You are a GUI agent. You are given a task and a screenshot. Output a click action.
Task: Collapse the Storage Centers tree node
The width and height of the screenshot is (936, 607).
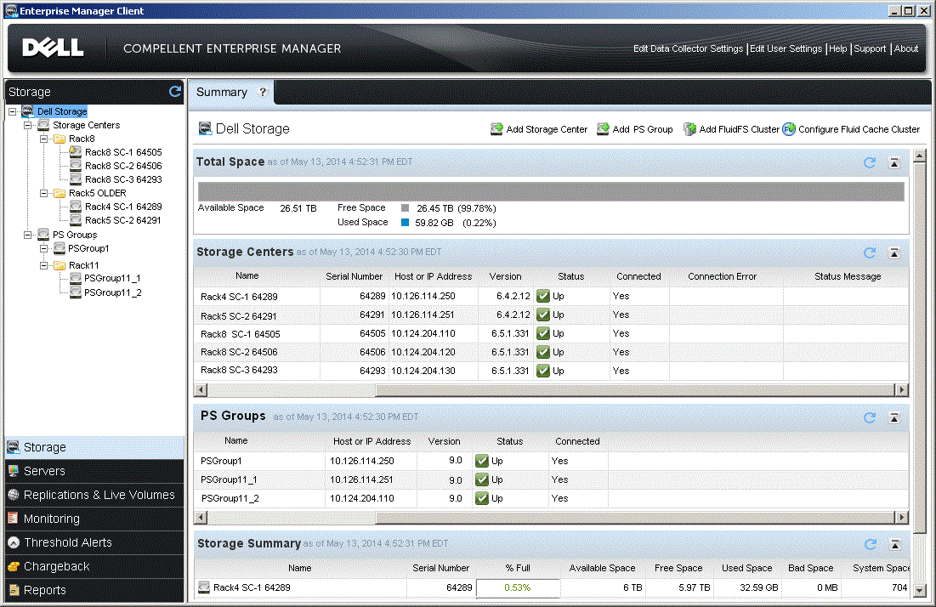pyautogui.click(x=27, y=125)
